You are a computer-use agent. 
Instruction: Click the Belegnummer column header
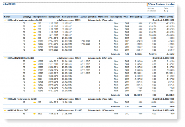(x=40, y=17)
